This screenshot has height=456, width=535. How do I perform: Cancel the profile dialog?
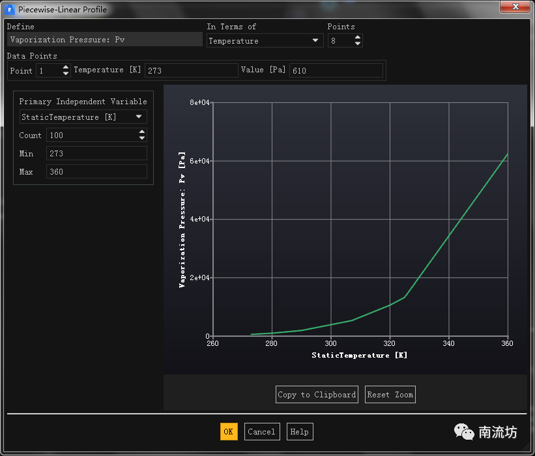tap(262, 432)
